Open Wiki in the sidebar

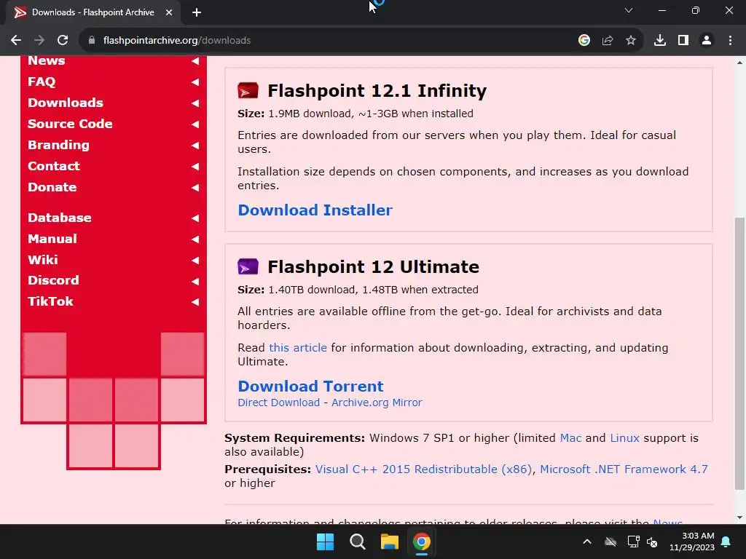[x=43, y=260]
